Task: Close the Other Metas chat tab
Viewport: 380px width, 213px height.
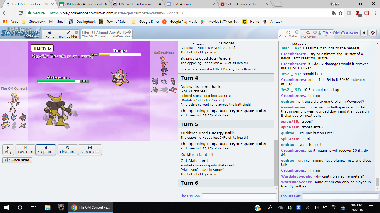Action: (297, 32)
